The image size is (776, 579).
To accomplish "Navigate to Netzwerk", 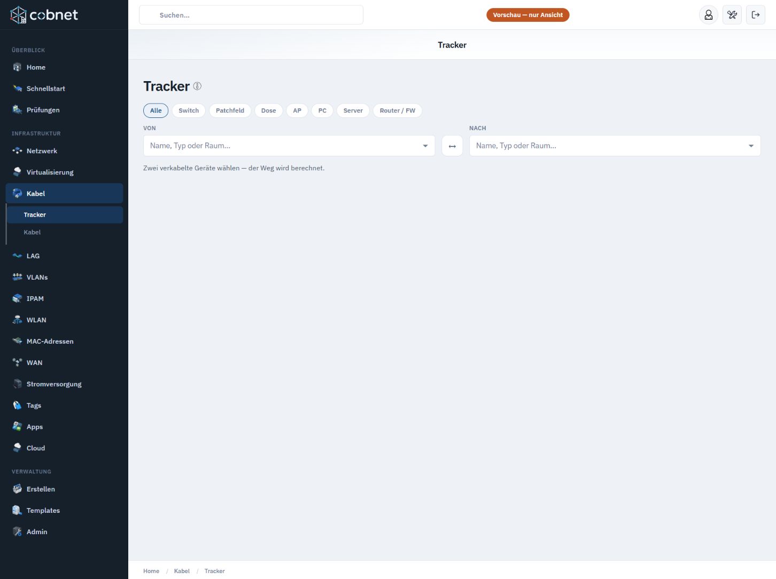I will pos(64,151).
